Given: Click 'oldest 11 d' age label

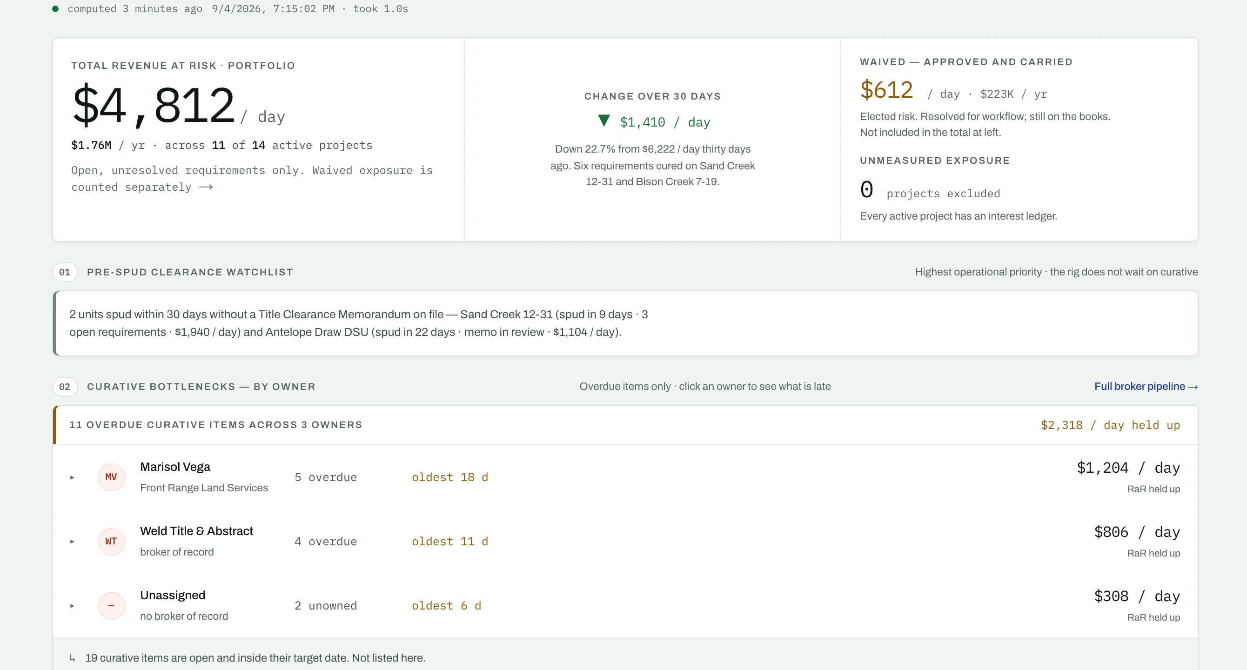Looking at the screenshot, I should (x=450, y=541).
